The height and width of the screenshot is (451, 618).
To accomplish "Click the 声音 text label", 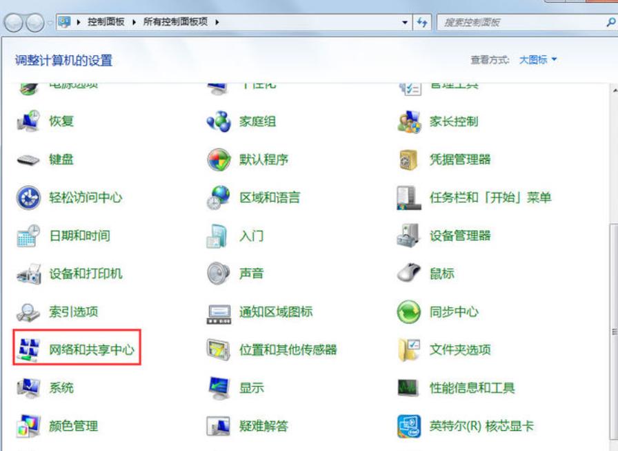I will point(251,274).
